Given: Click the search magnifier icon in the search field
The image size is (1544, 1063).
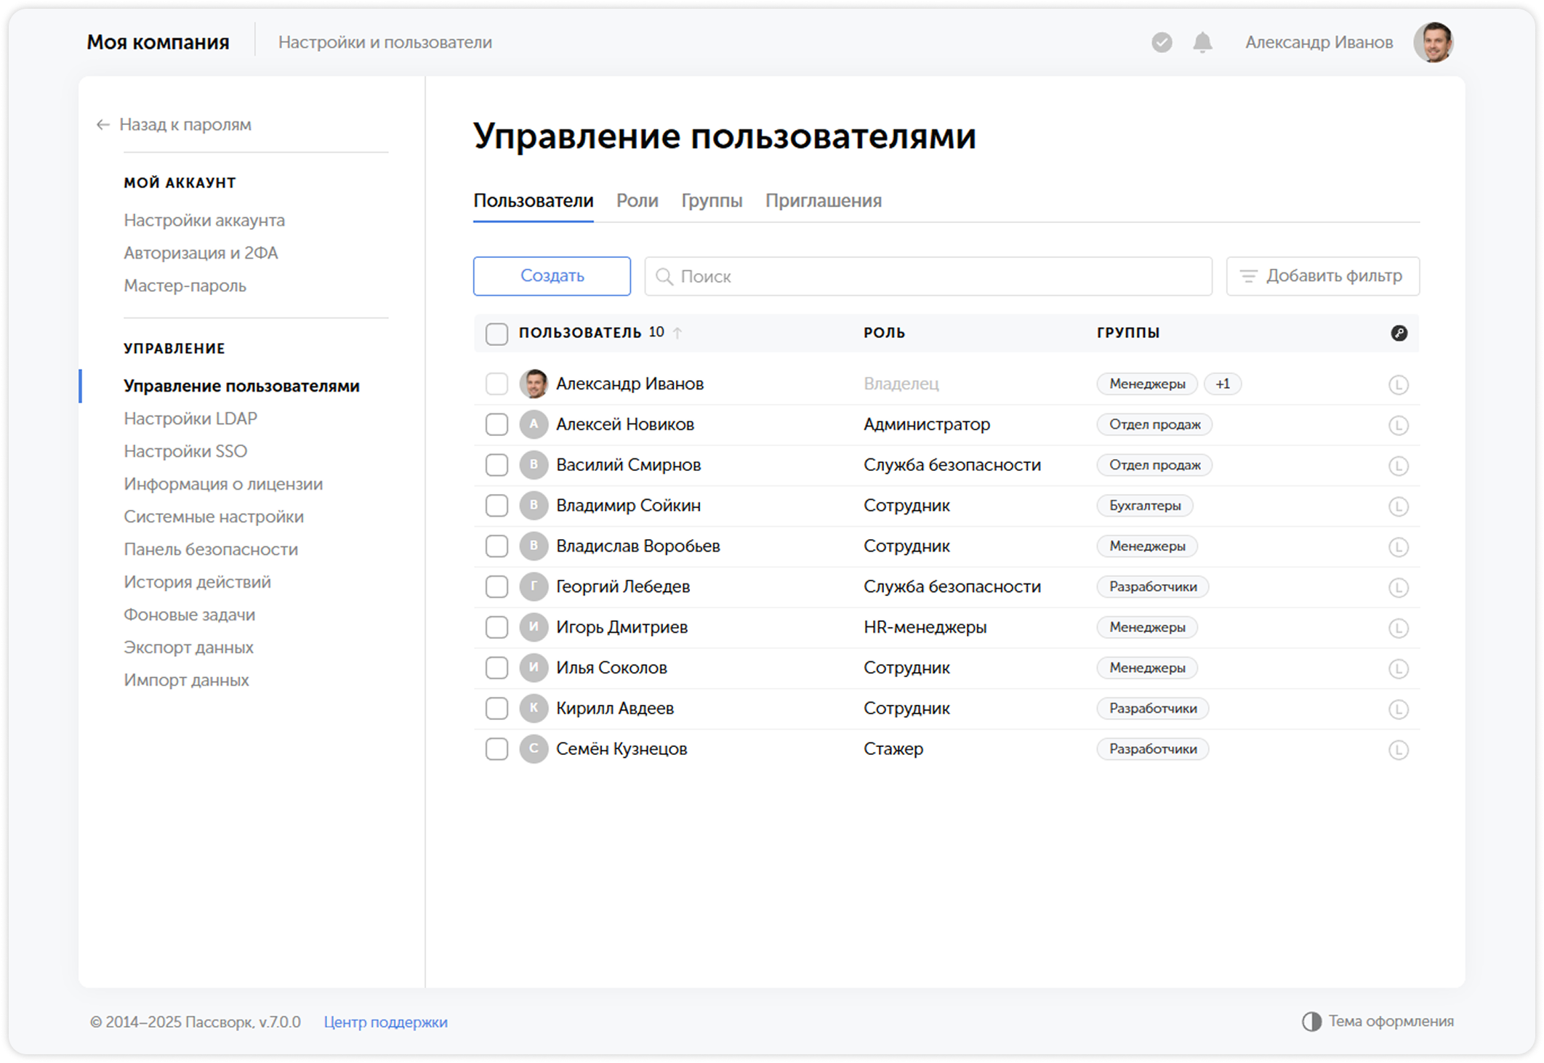Looking at the screenshot, I should (x=666, y=276).
